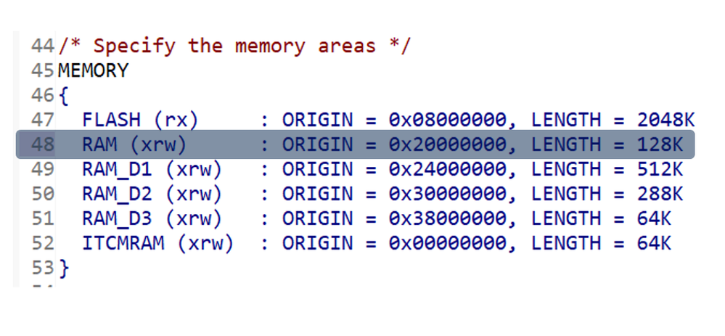Click the comment text 'Specify the memory areas'

(234, 46)
